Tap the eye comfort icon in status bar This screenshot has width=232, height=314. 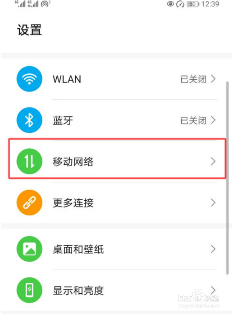[170, 4]
